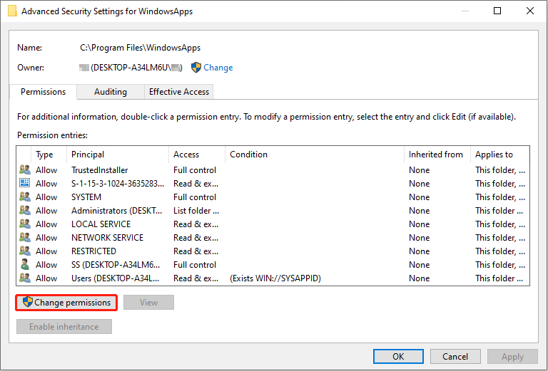548x371 pixels.
Task: Click the SYSTEM row's group icon
Action: point(25,197)
